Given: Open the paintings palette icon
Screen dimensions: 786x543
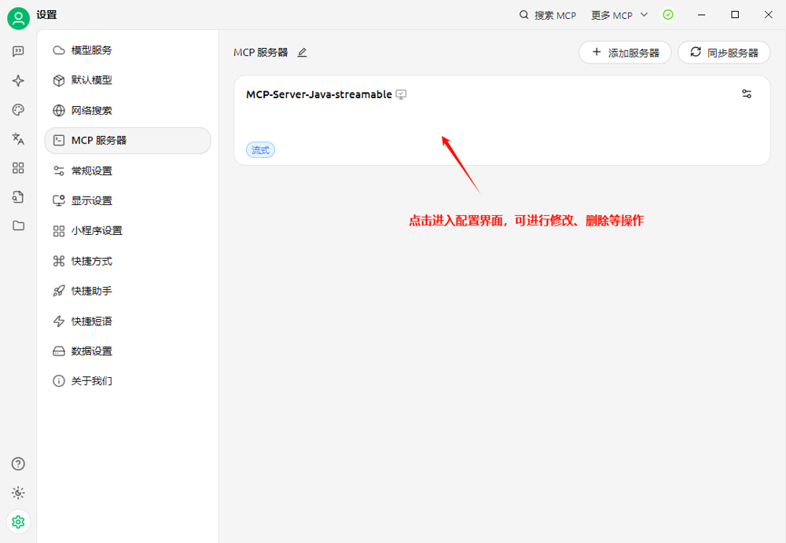Looking at the screenshot, I should click(18, 110).
